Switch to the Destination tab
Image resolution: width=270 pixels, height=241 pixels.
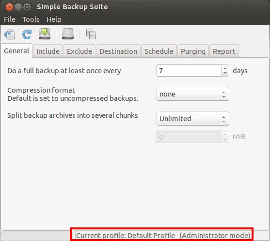coord(118,51)
